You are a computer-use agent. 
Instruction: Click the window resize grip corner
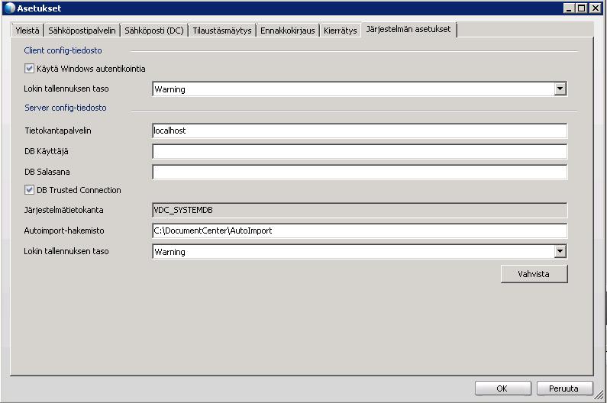(599, 395)
